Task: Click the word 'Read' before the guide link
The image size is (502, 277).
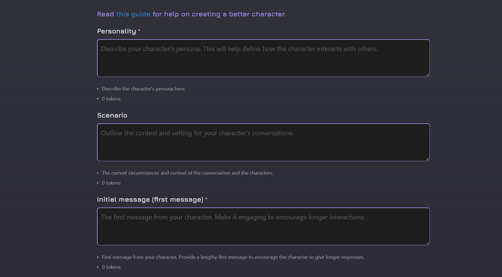Action: pyautogui.click(x=106, y=14)
